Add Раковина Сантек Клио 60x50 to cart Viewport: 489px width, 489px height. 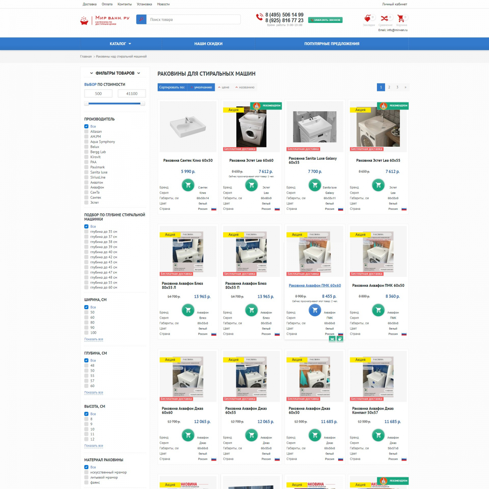pyautogui.click(x=188, y=185)
